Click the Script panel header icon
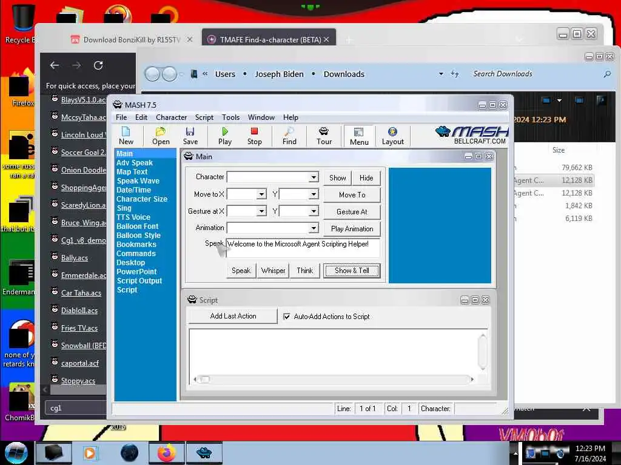 click(192, 300)
